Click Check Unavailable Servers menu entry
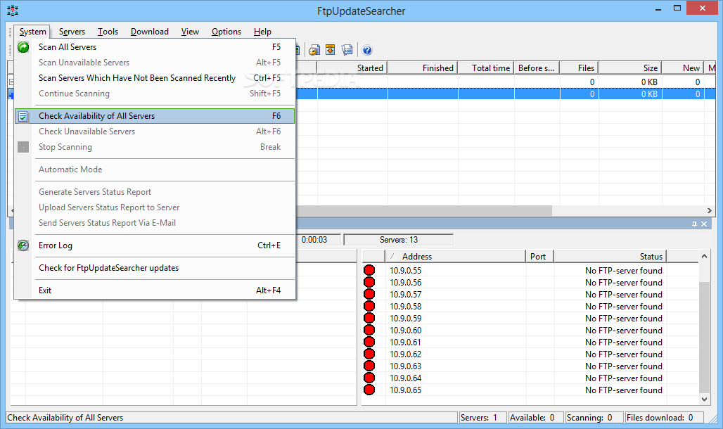Screen dimensions: 723x429 click(155, 132)
